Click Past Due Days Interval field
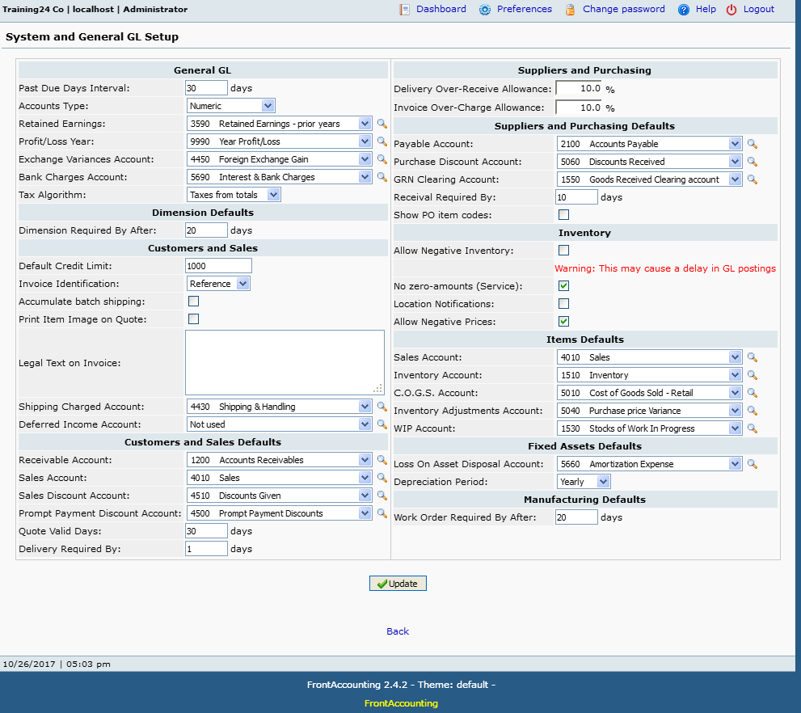 (206, 88)
